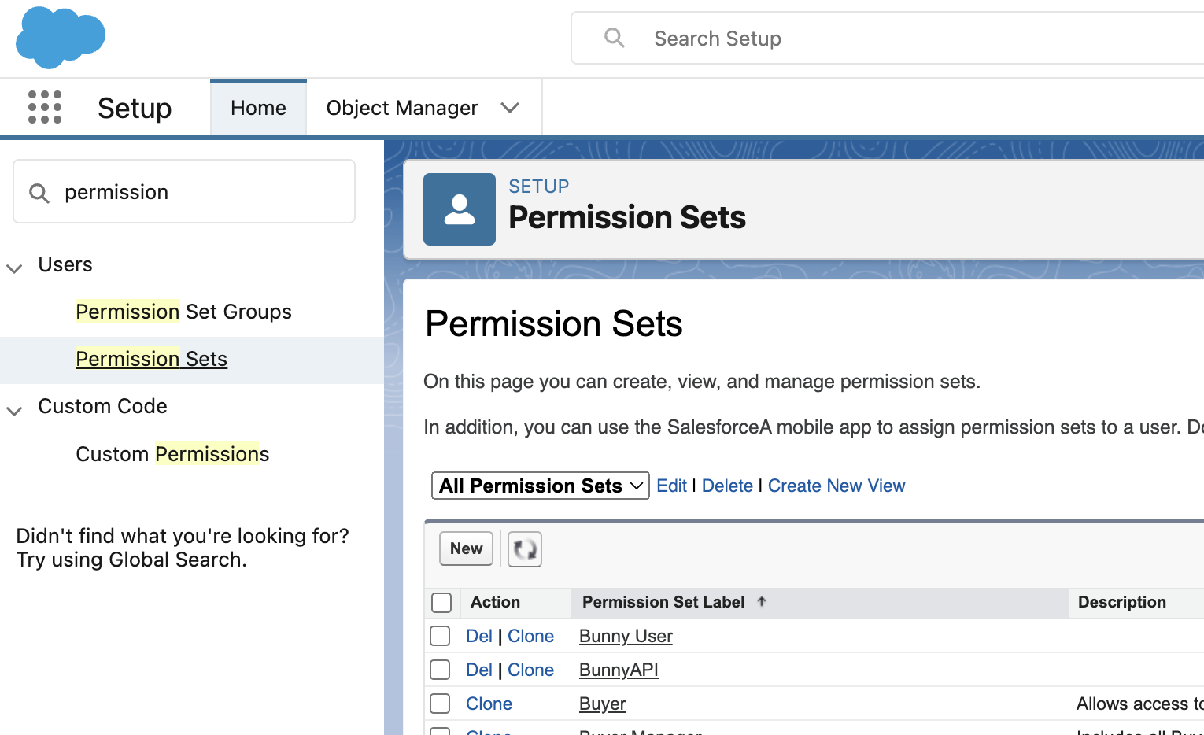The image size is (1204, 735).
Task: Open the All Permission Sets view dropdown
Action: coord(541,486)
